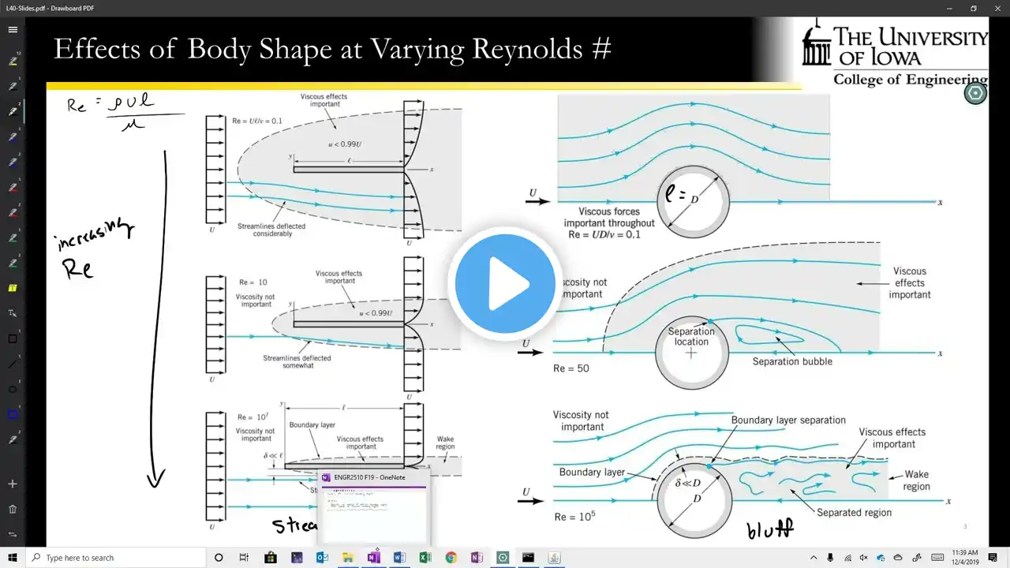Click the microphone tray icon
The image size is (1010, 568).
click(831, 558)
